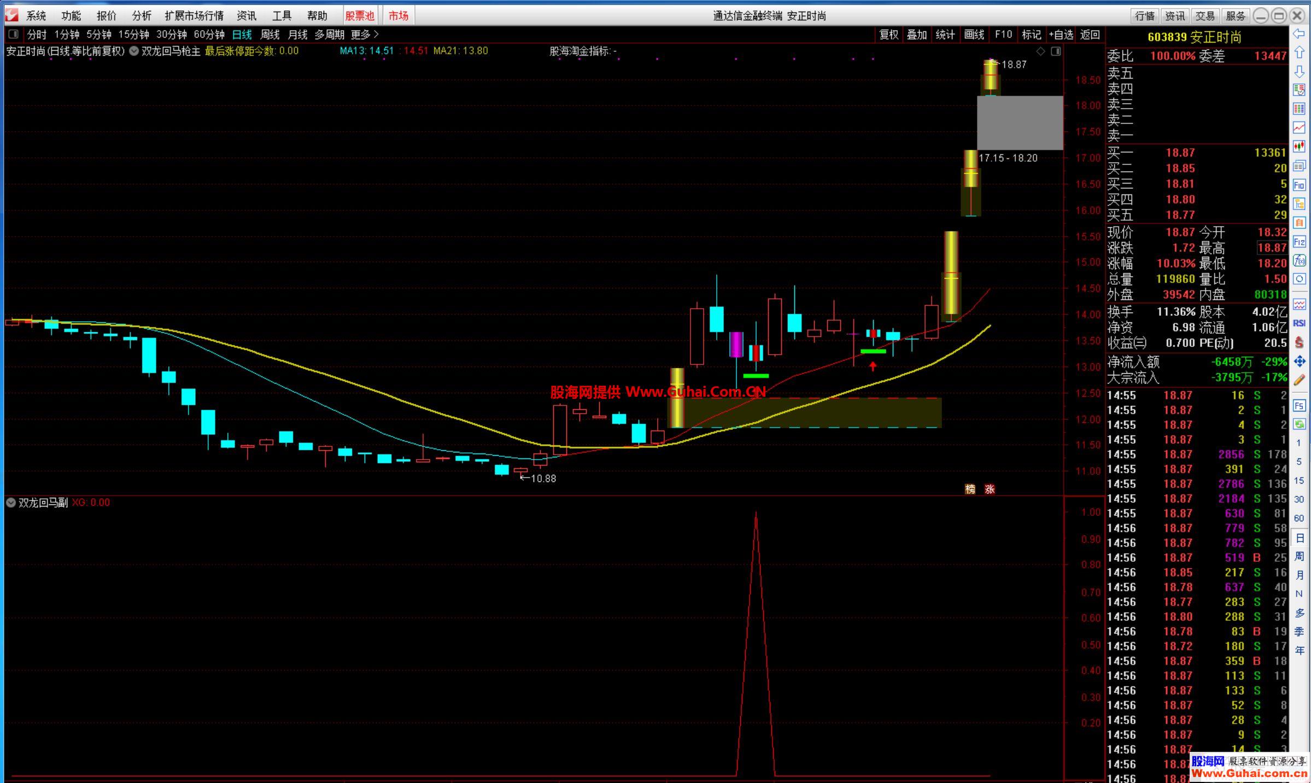Click the blue four-way move arrows icon
The image size is (1311, 783).
pyautogui.click(x=1299, y=361)
